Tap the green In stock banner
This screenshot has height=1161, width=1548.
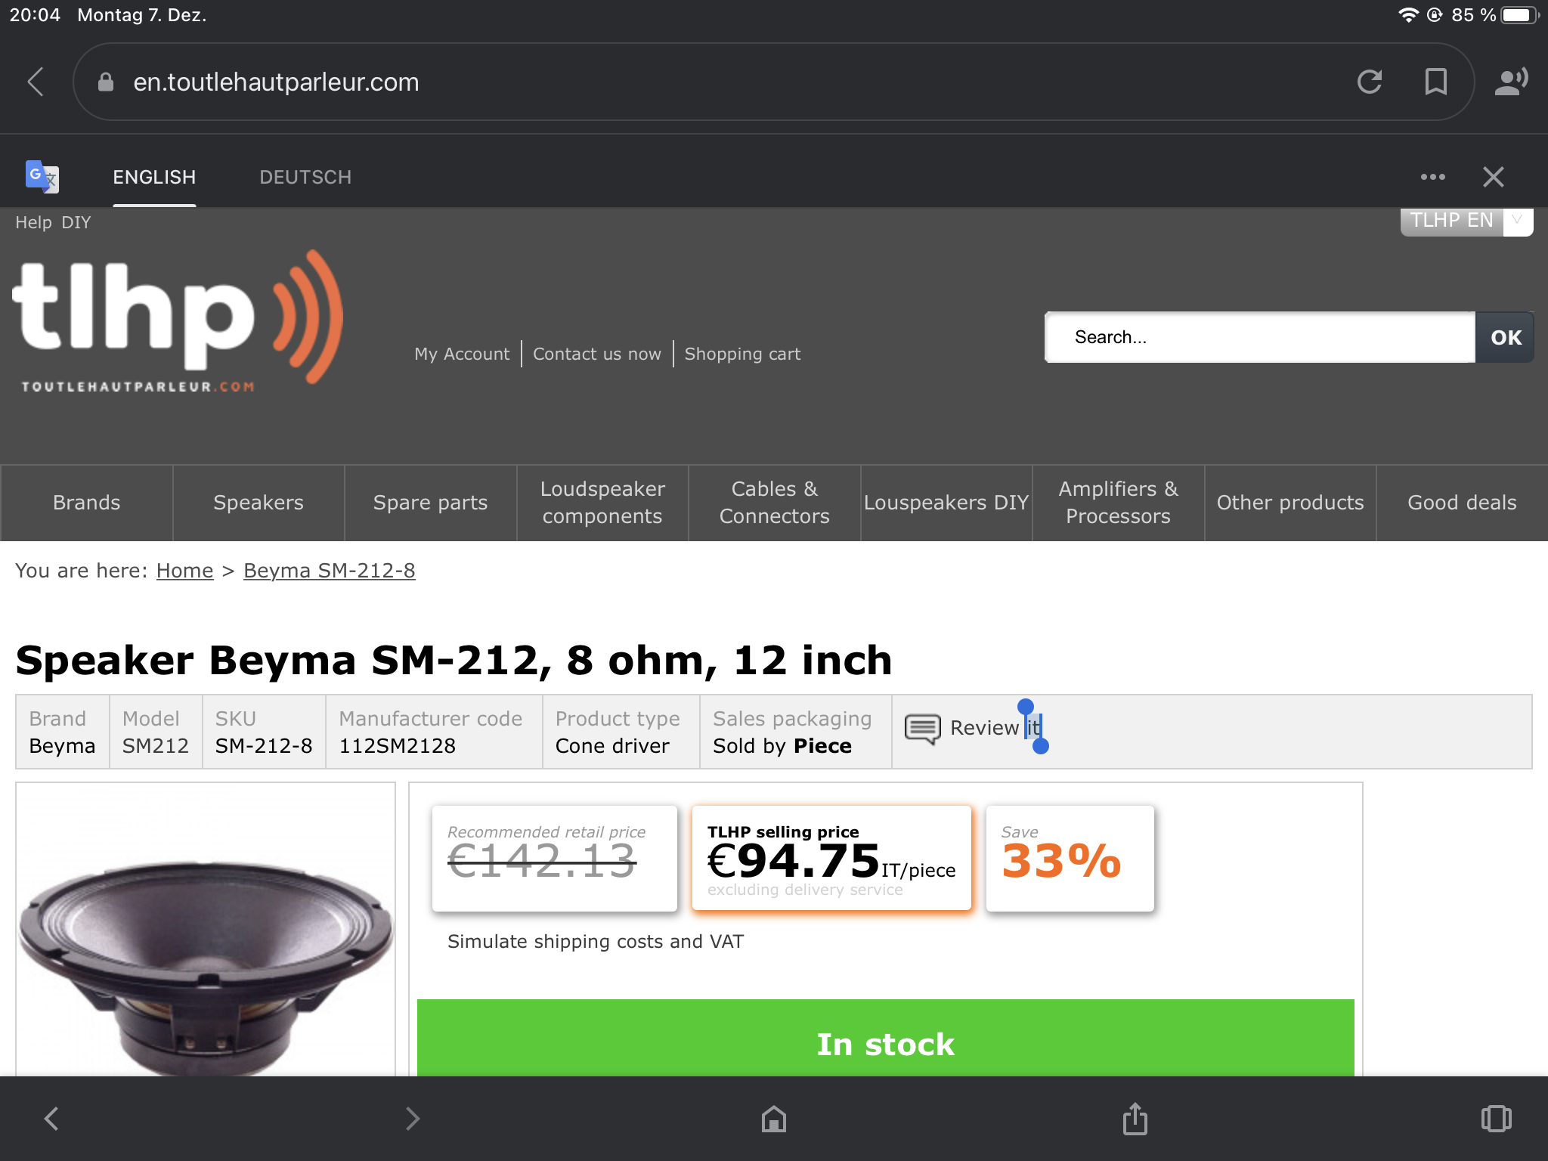[x=885, y=1039]
